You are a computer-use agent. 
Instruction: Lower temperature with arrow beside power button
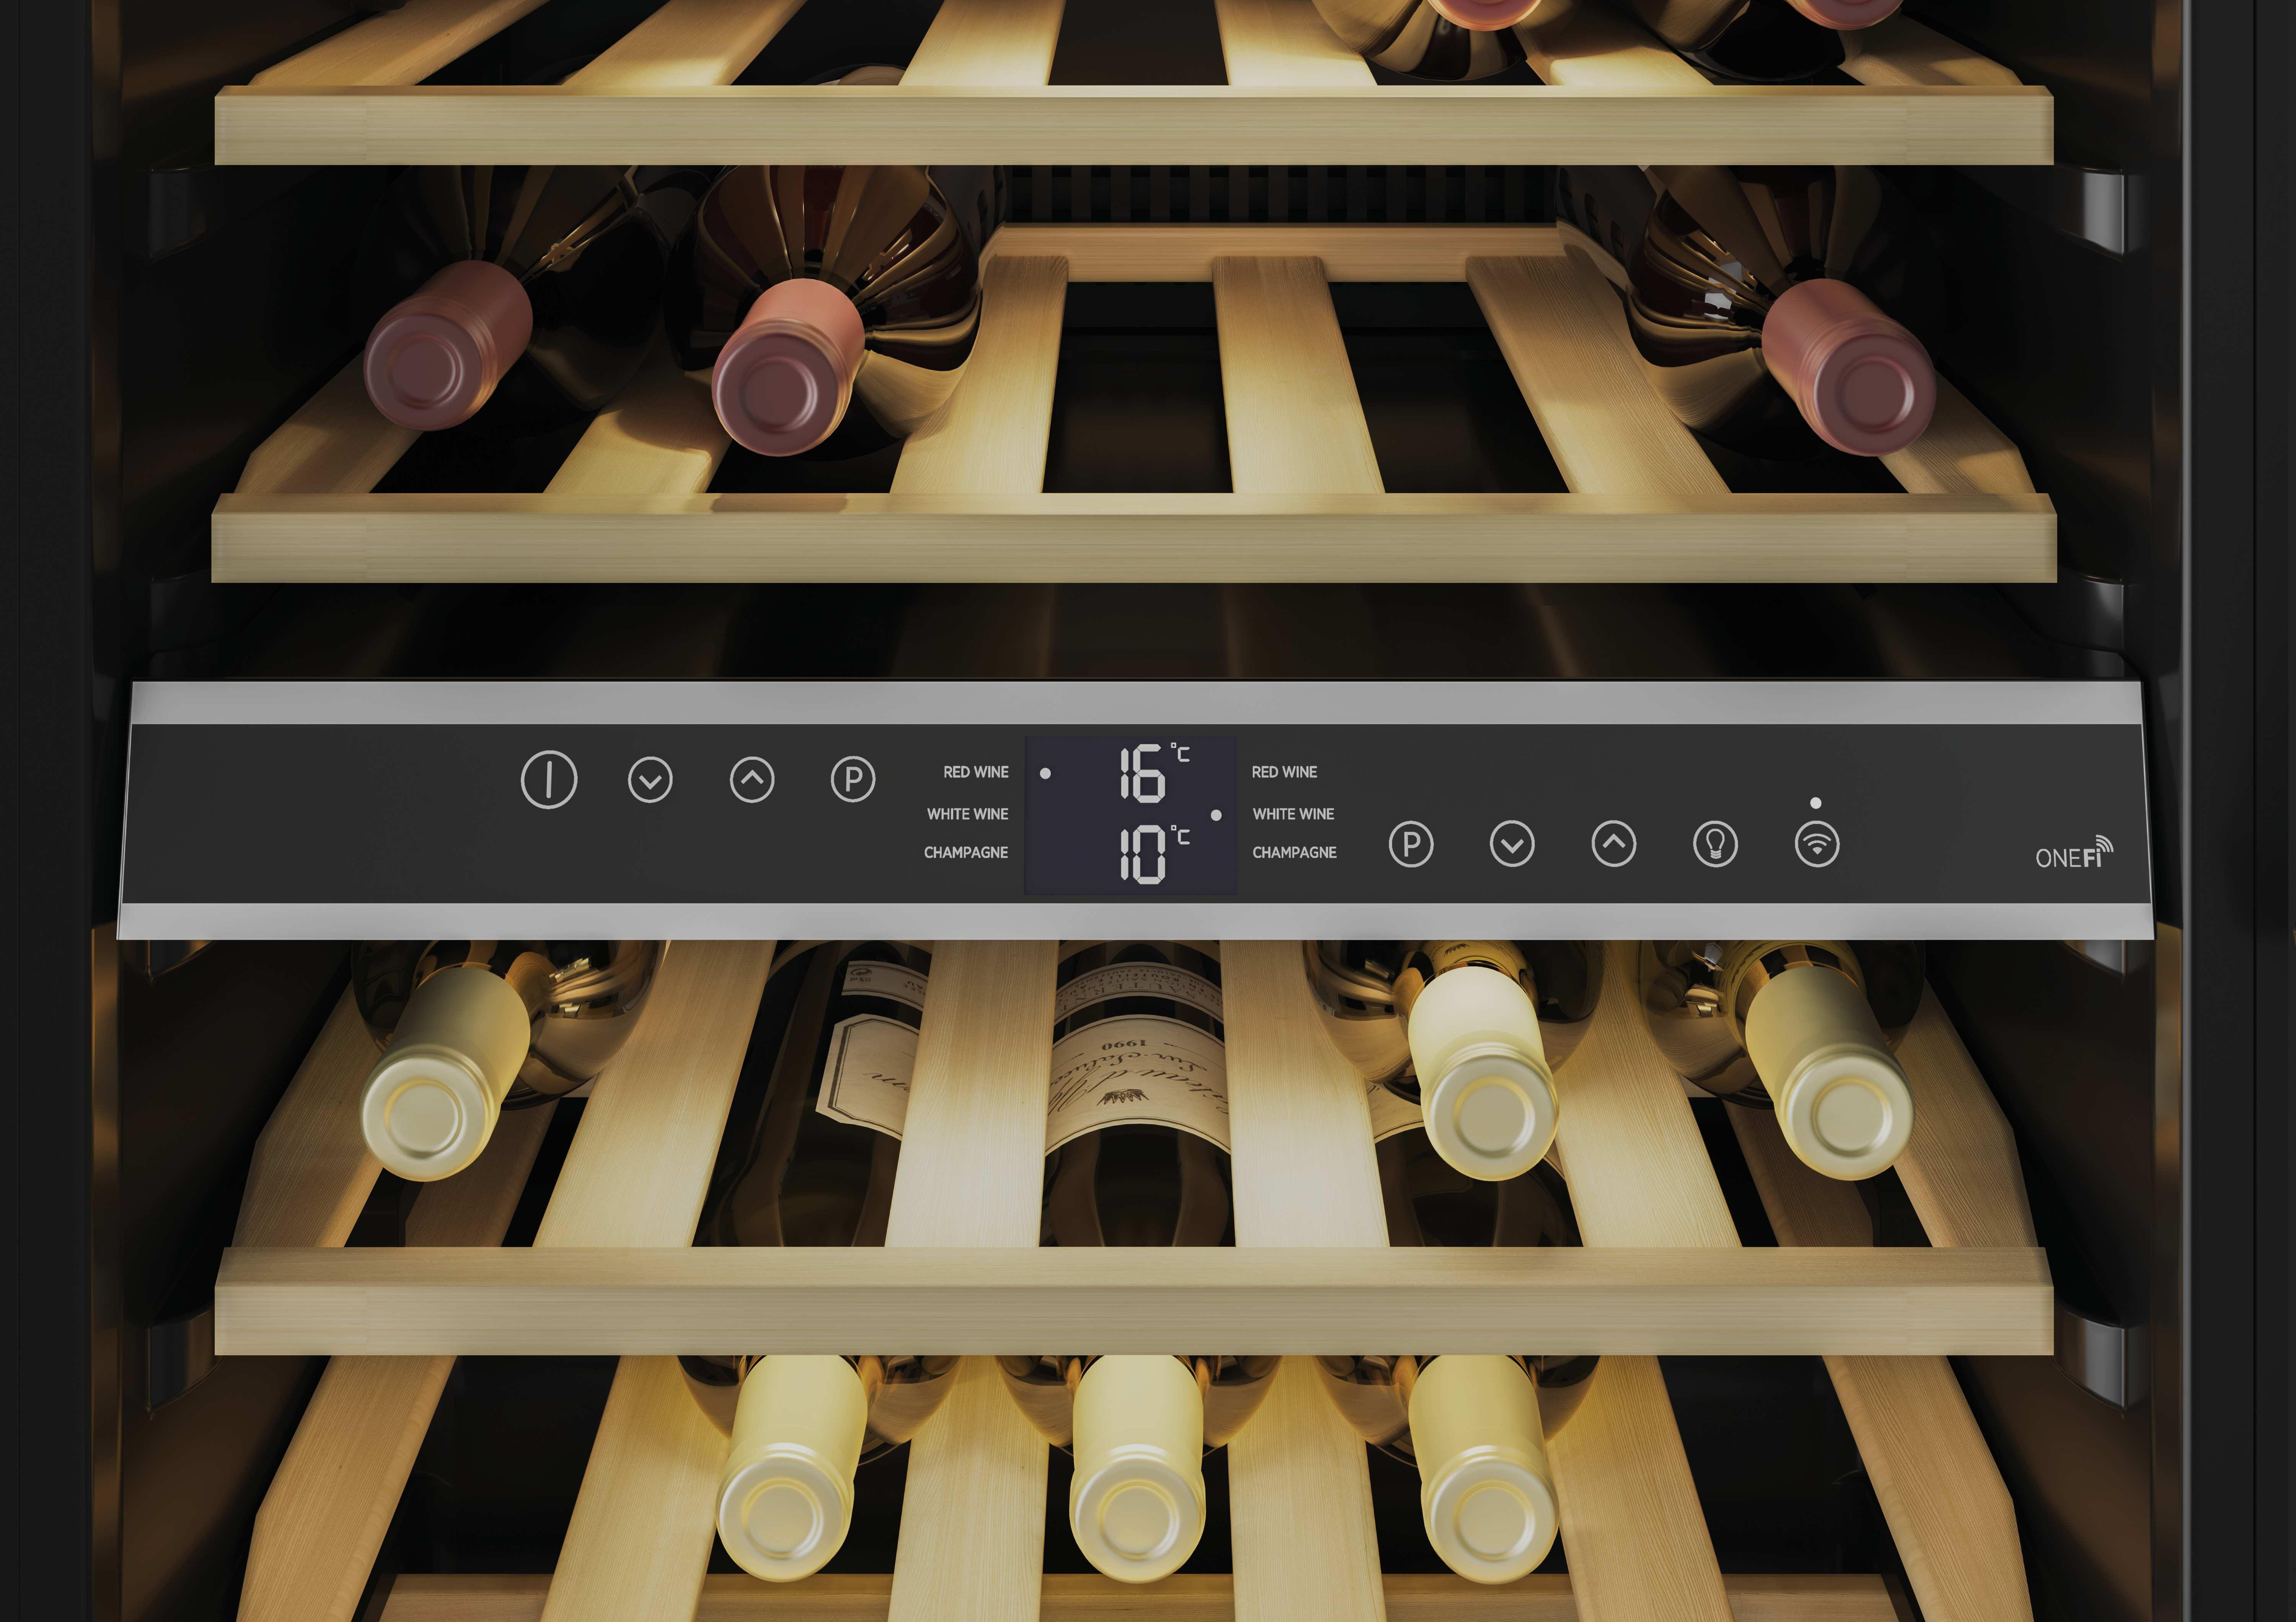tap(650, 780)
